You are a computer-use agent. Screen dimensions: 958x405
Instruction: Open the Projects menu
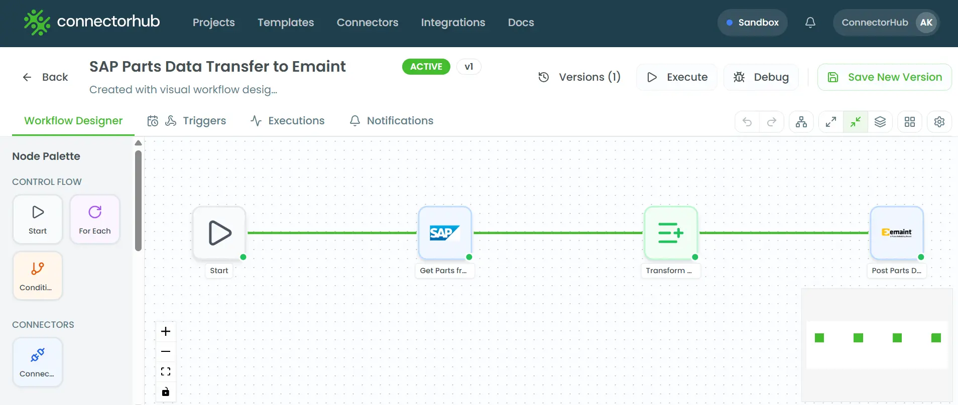click(213, 23)
